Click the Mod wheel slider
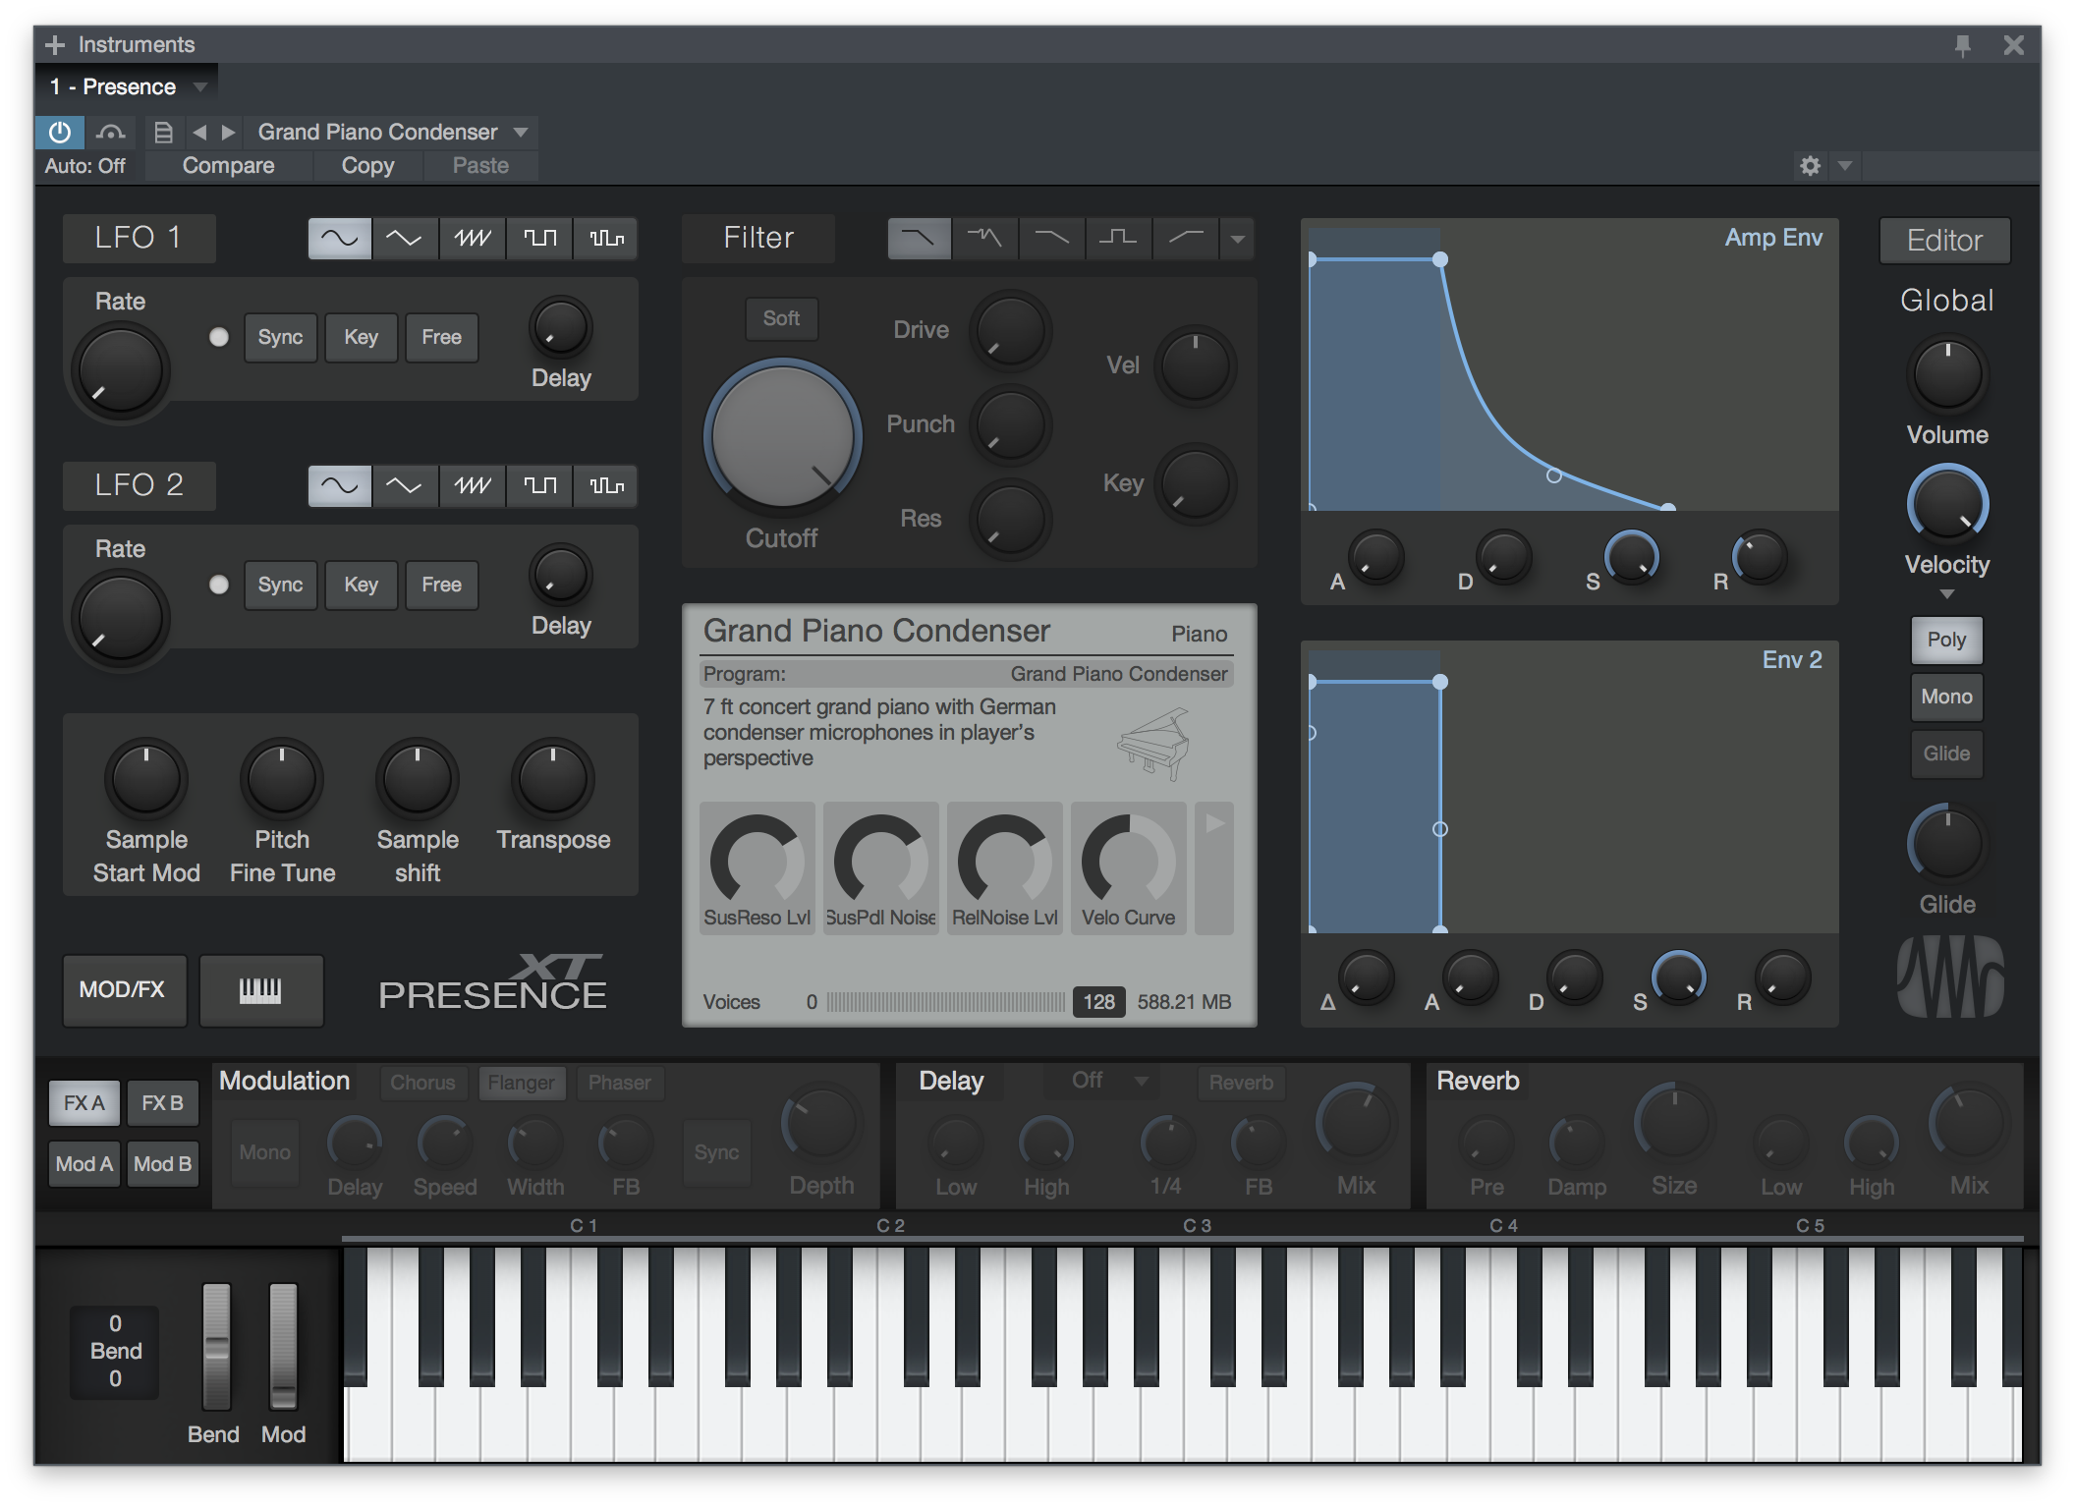The height and width of the screenshot is (1507, 2075). (283, 1346)
